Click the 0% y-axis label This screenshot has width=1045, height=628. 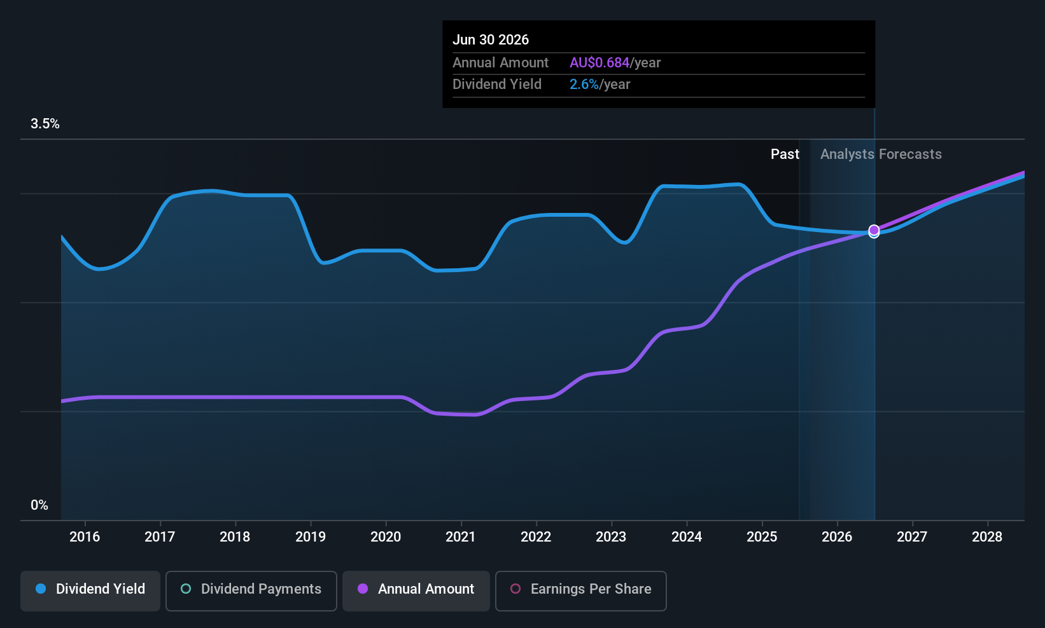click(x=39, y=505)
